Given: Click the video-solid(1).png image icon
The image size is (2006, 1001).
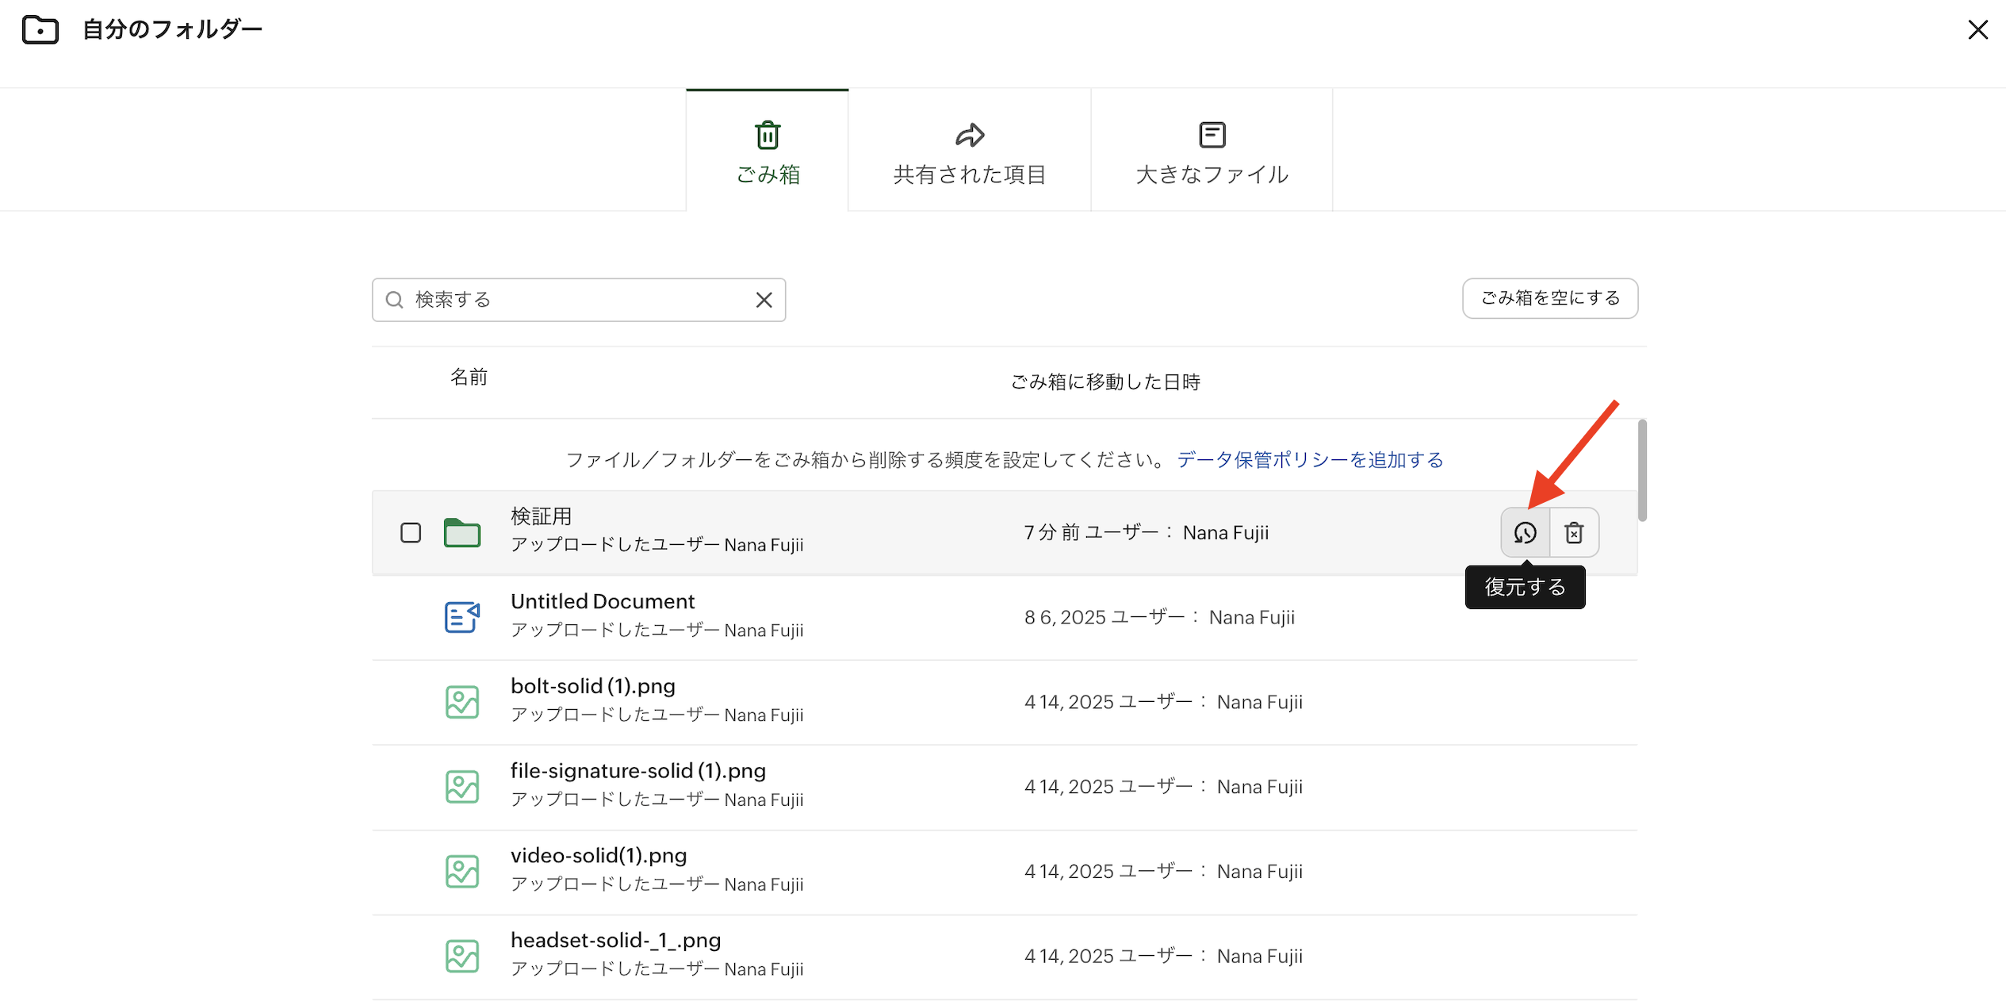Looking at the screenshot, I should tap(462, 871).
